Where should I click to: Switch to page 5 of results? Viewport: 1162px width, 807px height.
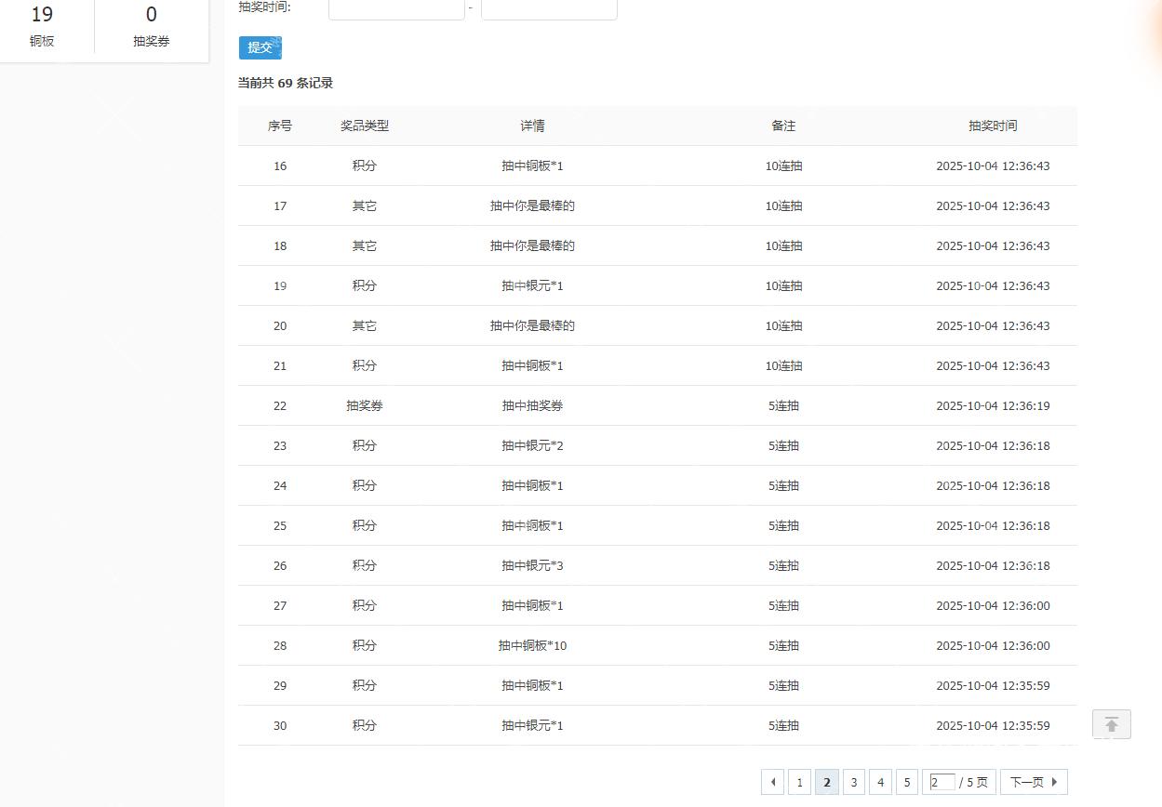pyautogui.click(x=907, y=782)
